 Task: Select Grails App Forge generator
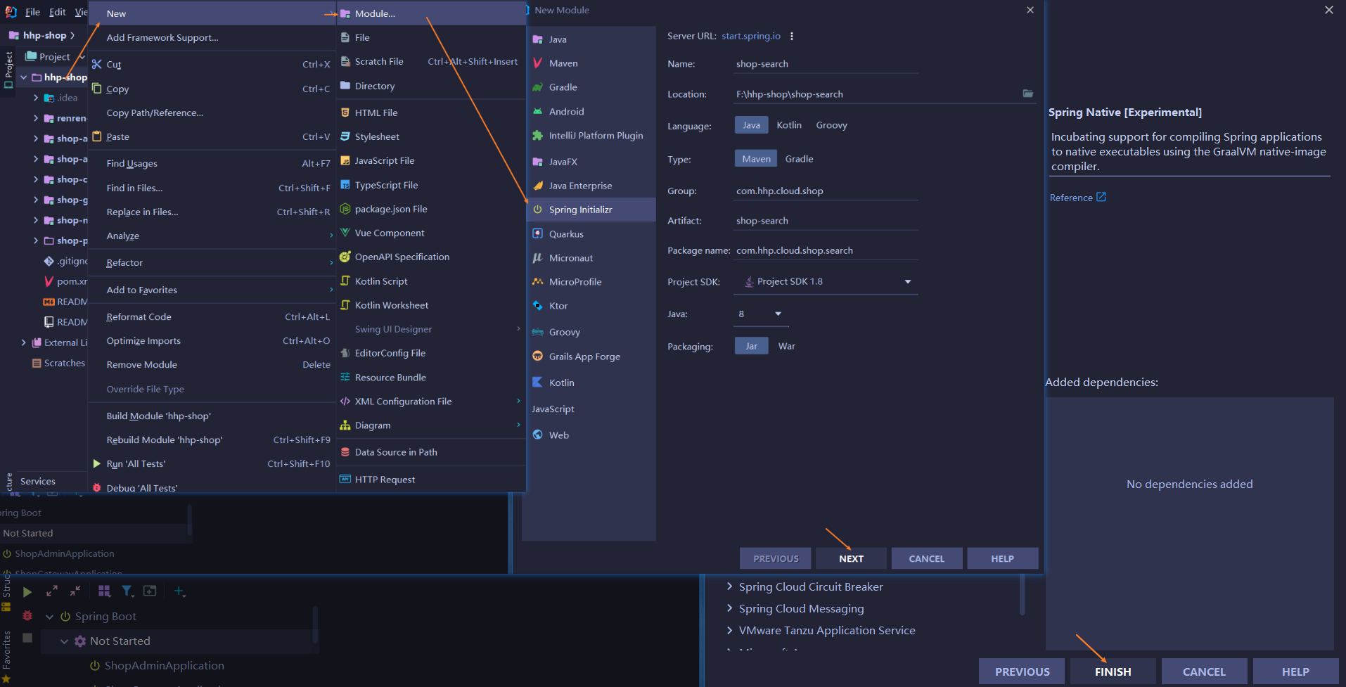tap(591, 357)
